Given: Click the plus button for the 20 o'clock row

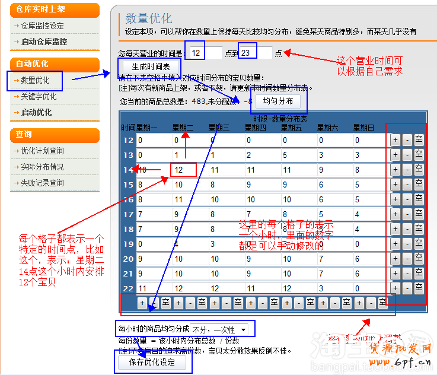Looking at the screenshot, I should click(395, 259).
